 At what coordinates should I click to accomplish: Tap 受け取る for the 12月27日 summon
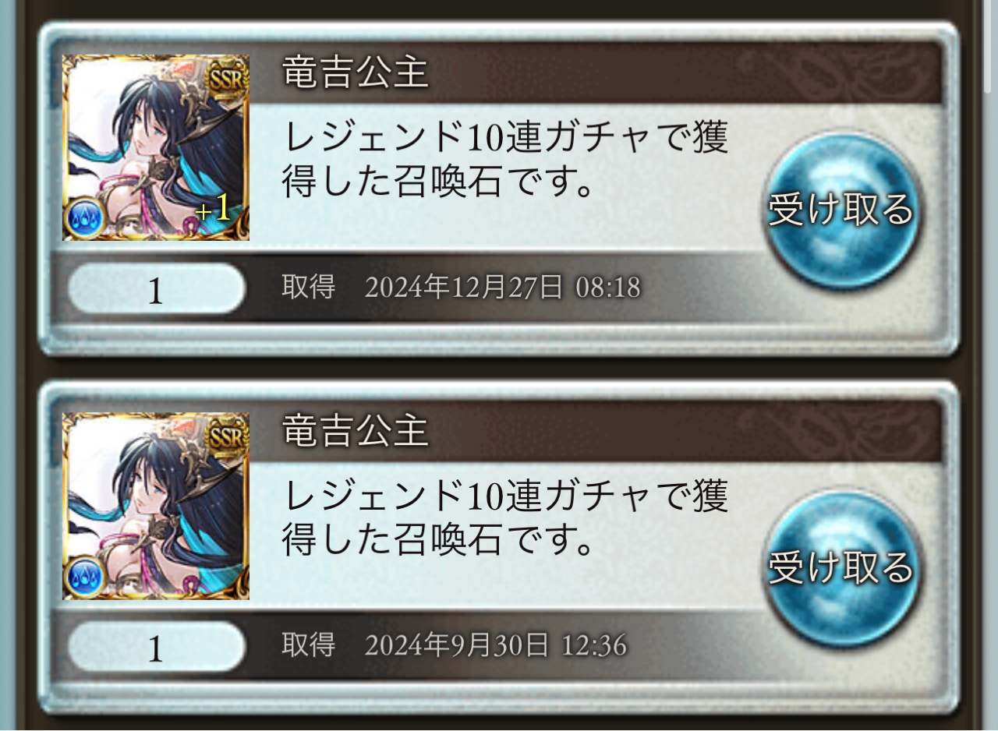[x=841, y=210]
